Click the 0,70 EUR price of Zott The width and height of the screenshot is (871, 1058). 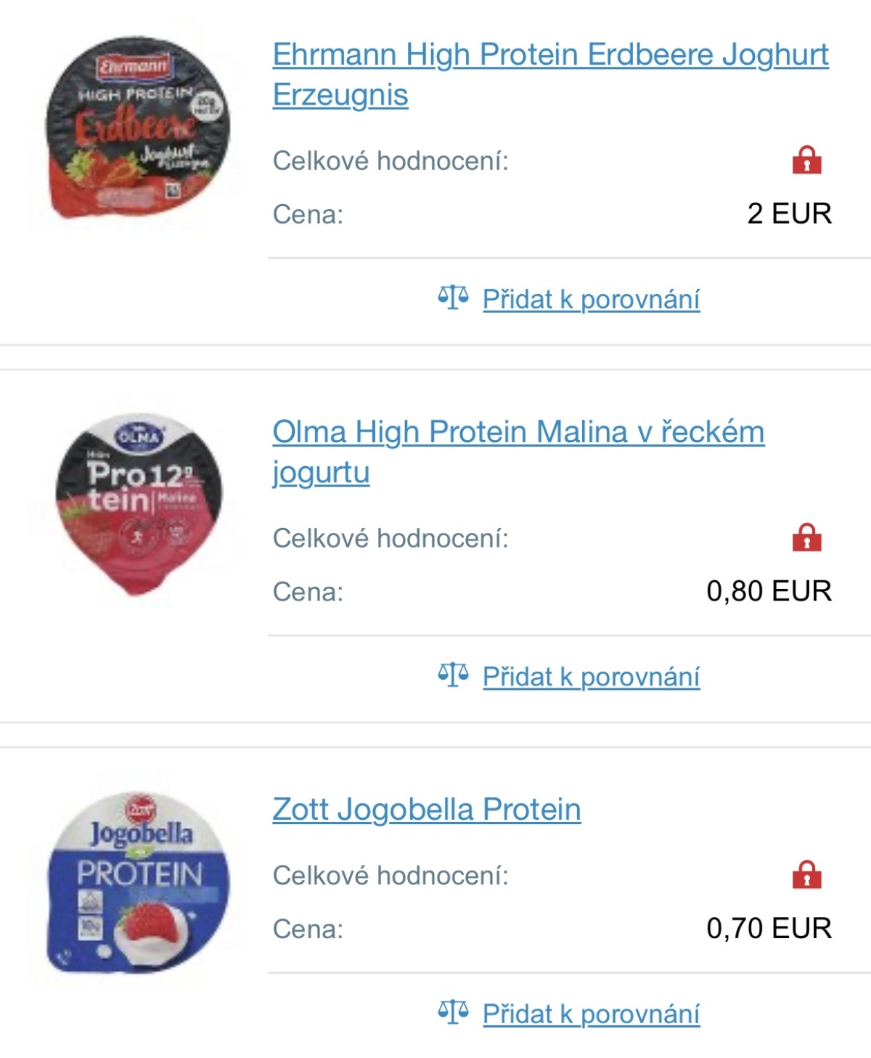pos(769,928)
